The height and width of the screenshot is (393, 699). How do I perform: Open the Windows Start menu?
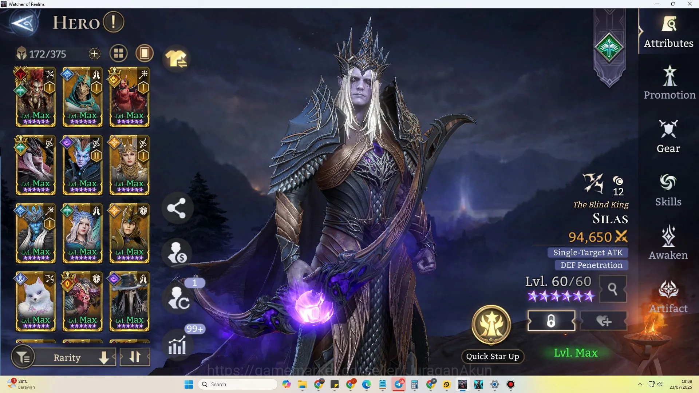(189, 384)
